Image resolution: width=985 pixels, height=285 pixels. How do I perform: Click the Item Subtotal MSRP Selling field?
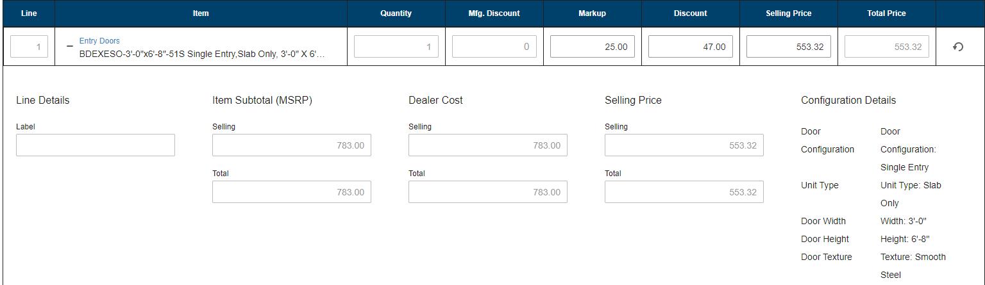[x=292, y=145]
